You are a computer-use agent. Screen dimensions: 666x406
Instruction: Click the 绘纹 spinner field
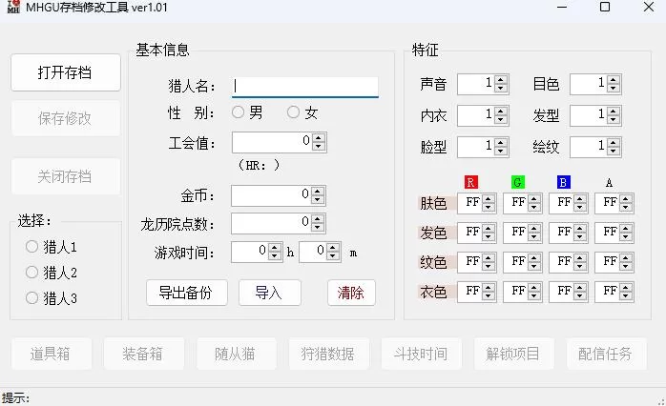[595, 147]
